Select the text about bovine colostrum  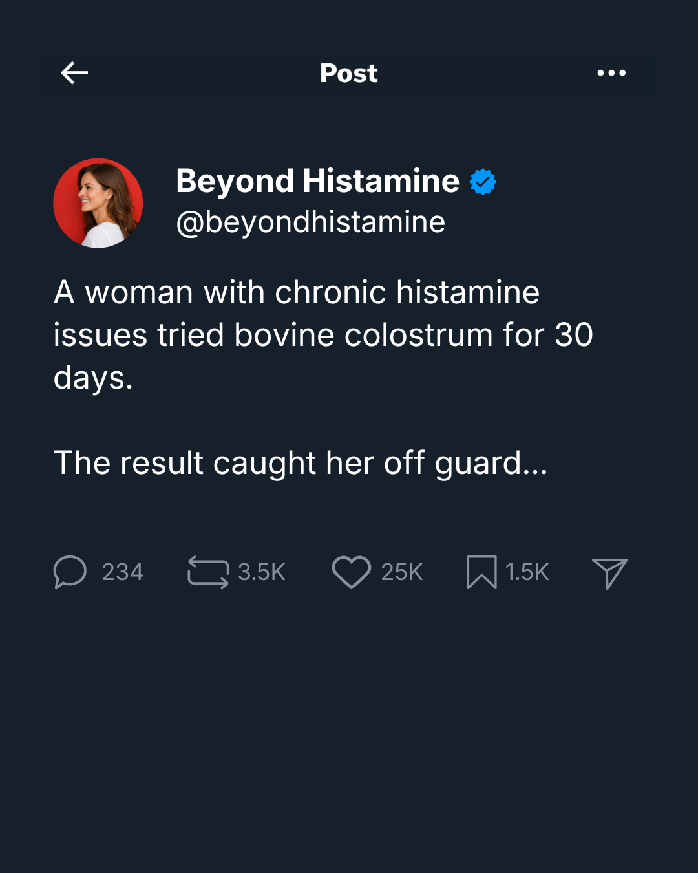(x=323, y=335)
